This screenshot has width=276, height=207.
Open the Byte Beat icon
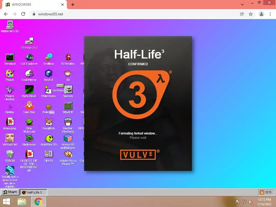[x=29, y=92]
